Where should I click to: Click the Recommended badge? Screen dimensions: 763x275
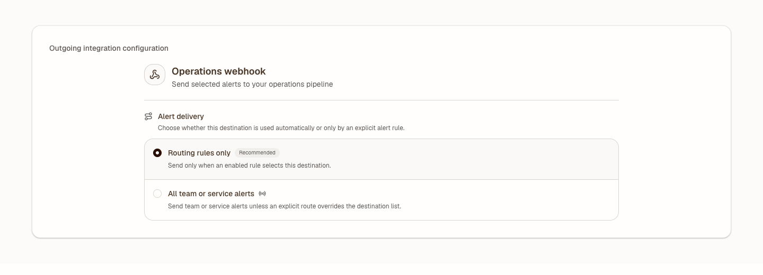[257, 153]
